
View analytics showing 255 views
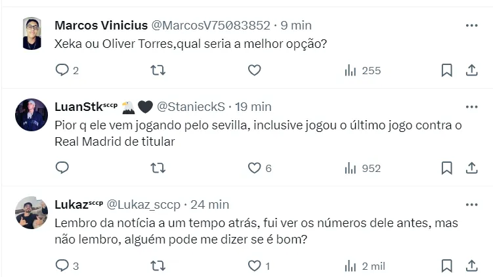click(x=362, y=70)
